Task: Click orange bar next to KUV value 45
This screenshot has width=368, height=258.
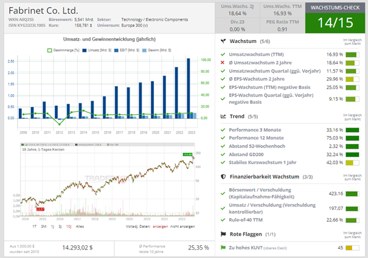Action: coord(352,248)
